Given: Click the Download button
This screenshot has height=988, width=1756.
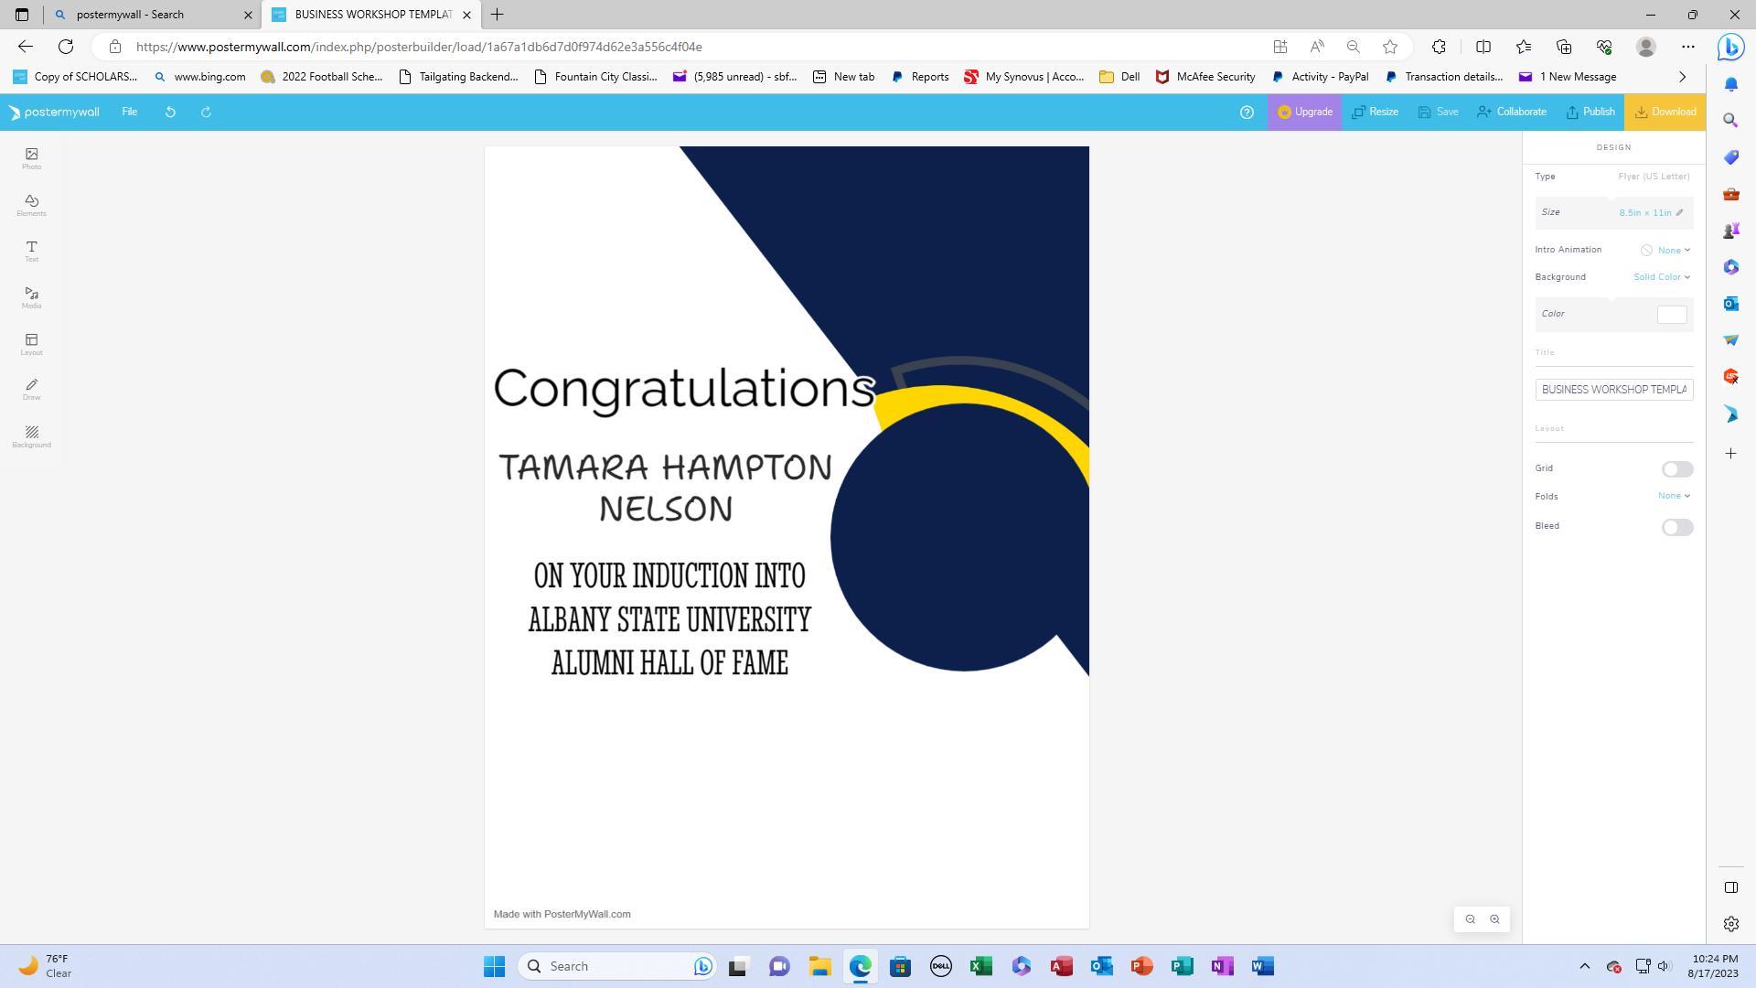Looking at the screenshot, I should point(1665,112).
